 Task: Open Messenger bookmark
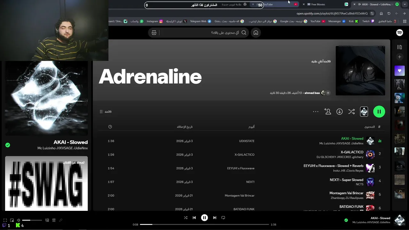pos(337,21)
